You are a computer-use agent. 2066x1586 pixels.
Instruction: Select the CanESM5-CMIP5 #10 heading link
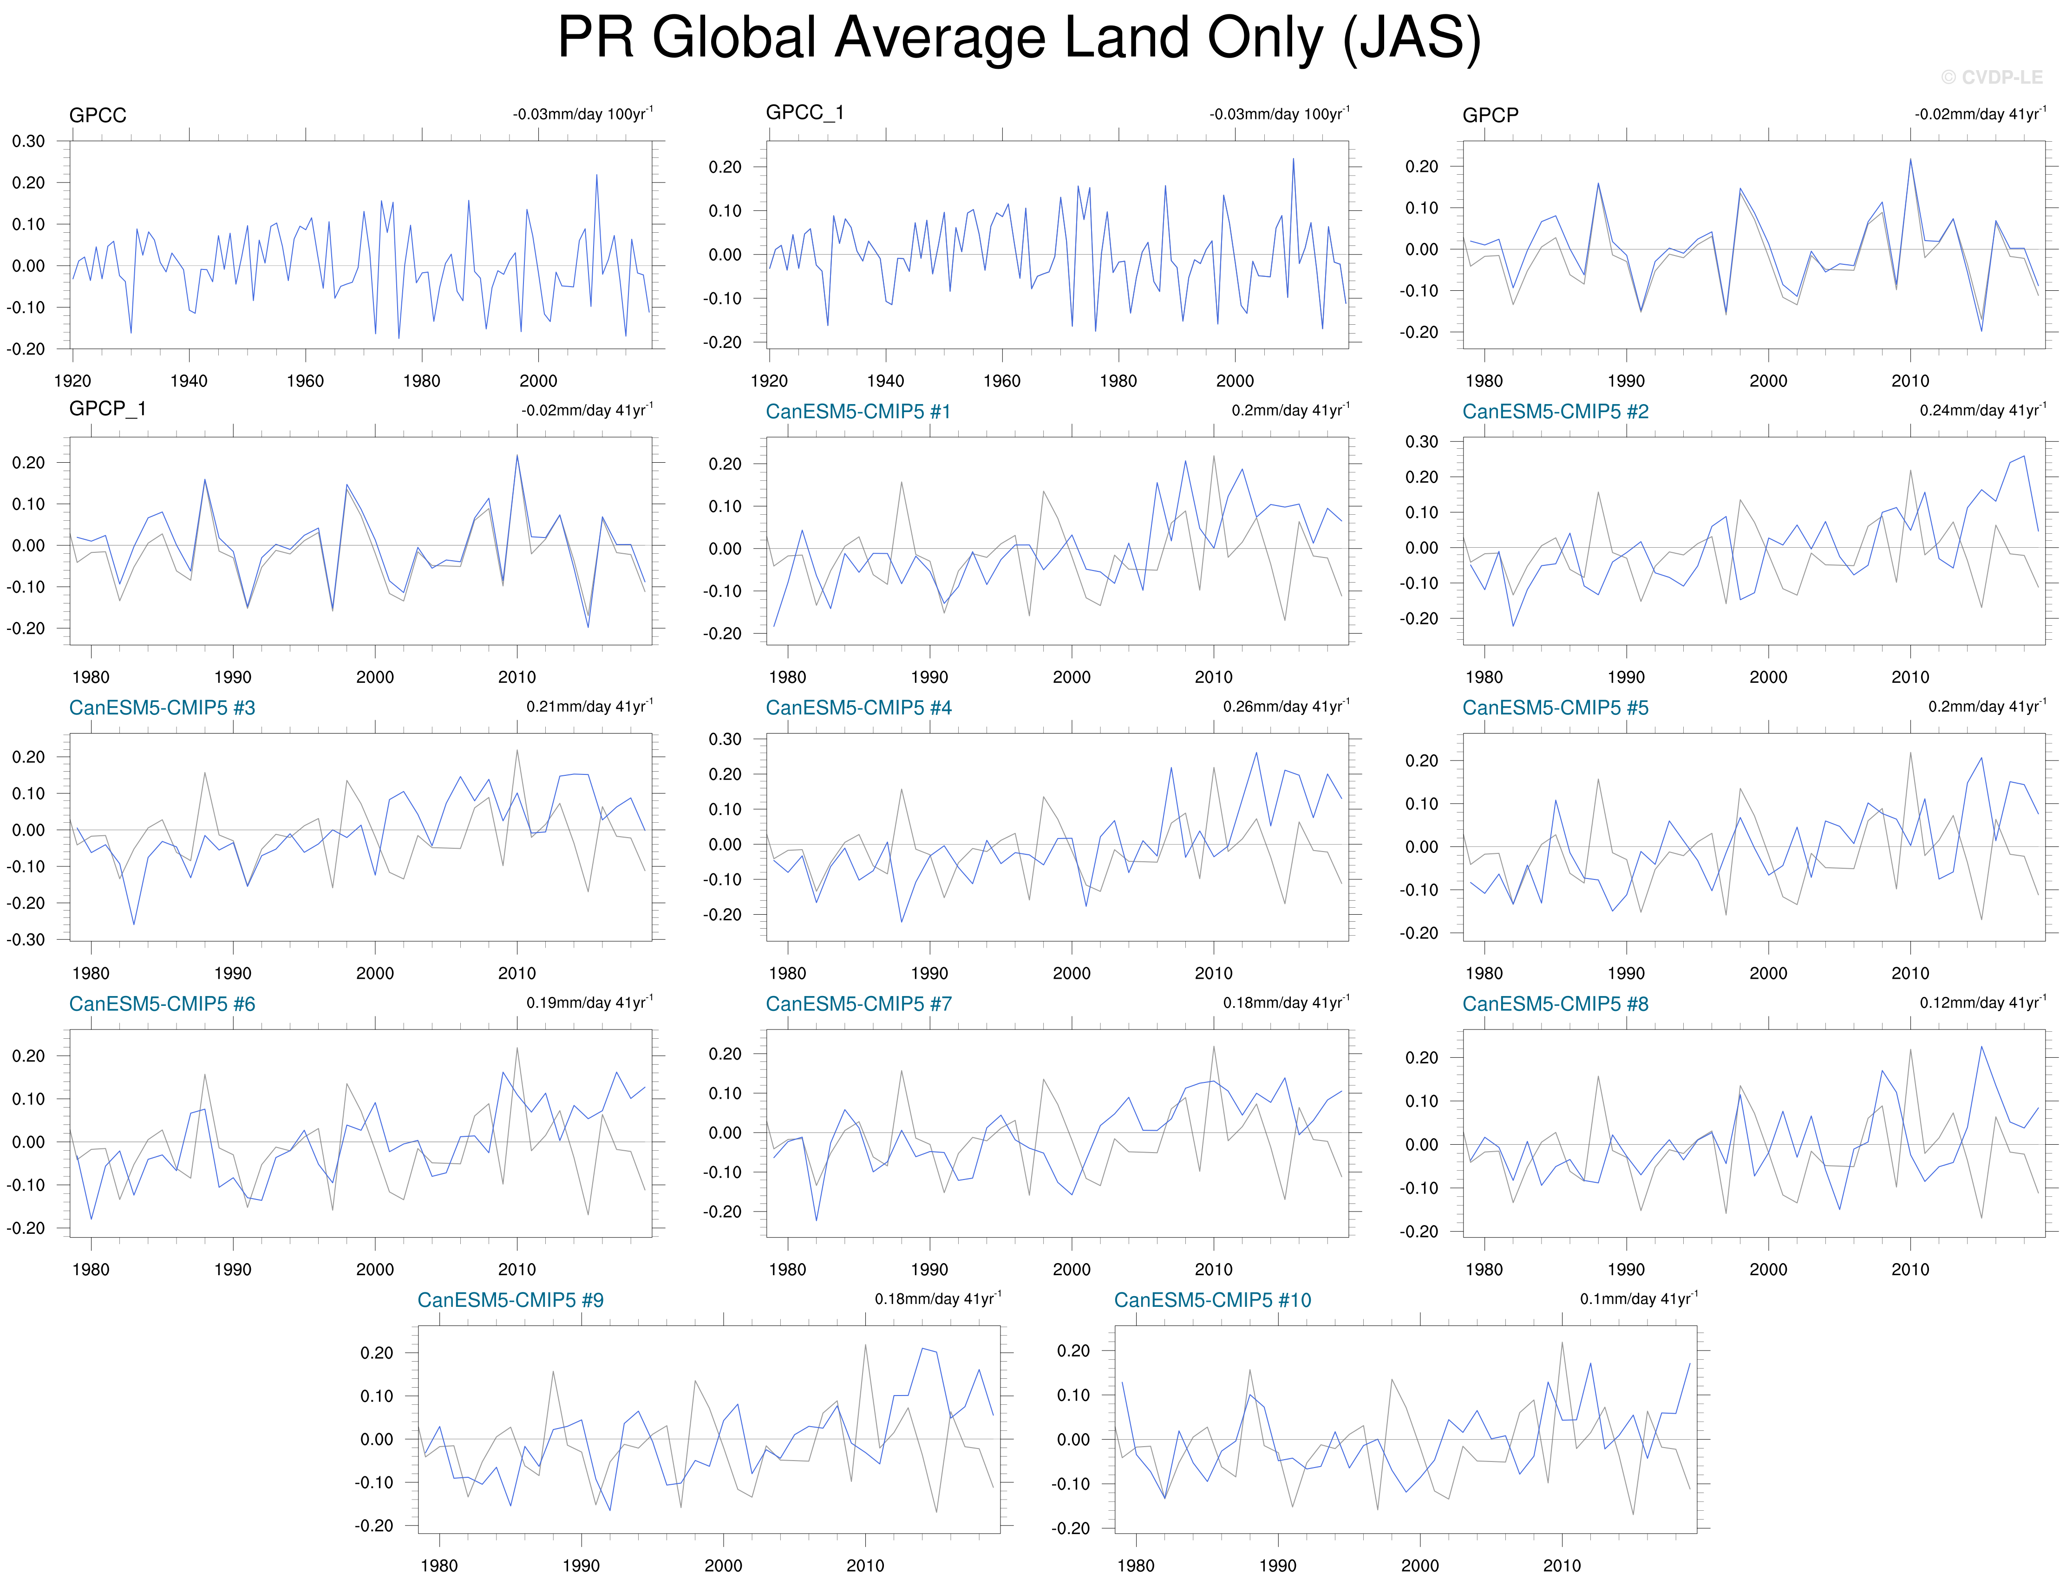click(1212, 1300)
